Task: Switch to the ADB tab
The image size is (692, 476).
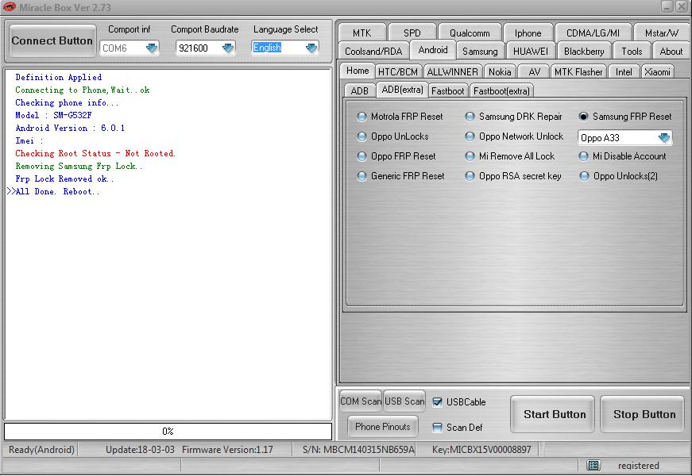Action: pos(359,90)
